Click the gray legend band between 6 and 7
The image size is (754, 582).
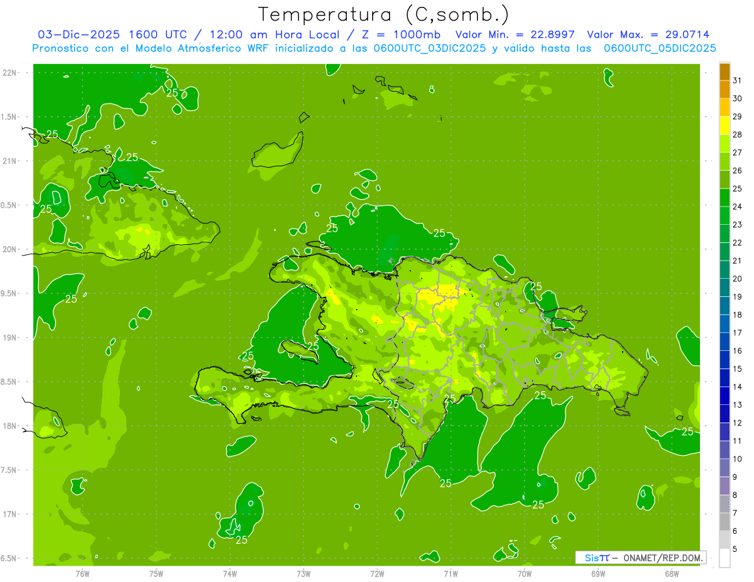pyautogui.click(x=724, y=522)
